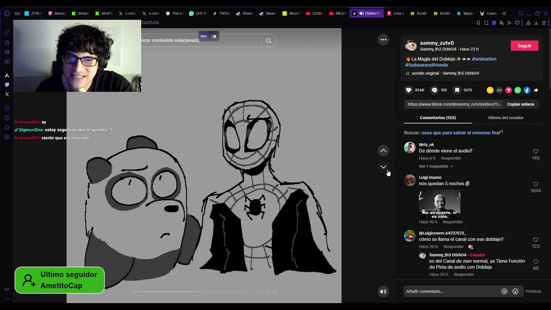Switch to the 'Wplac' browser tab
551x310 pixels.
pos(465,13)
